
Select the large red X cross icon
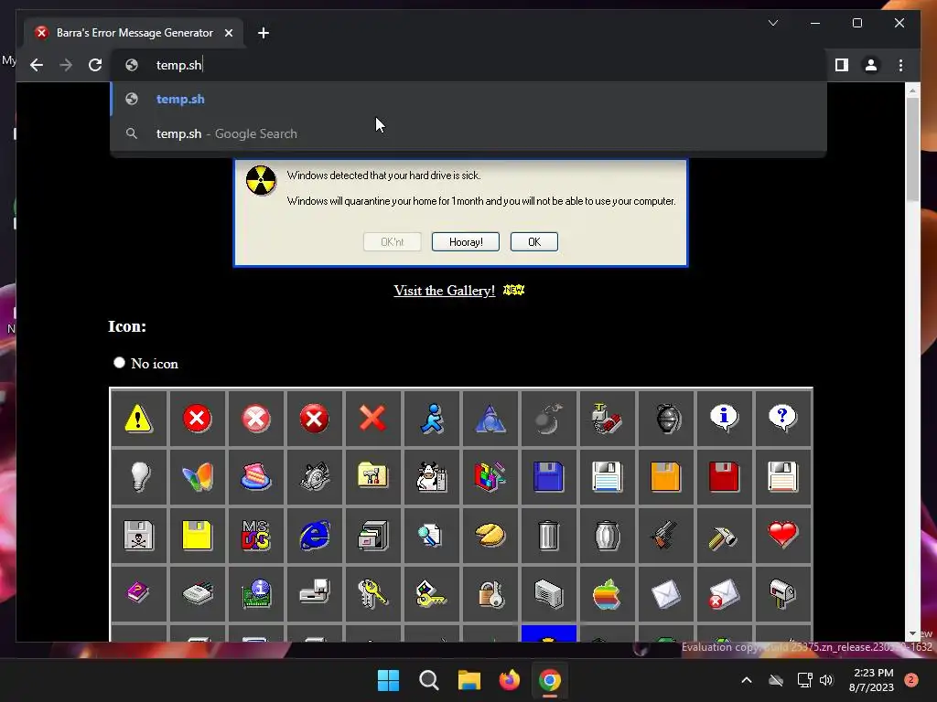click(x=372, y=418)
